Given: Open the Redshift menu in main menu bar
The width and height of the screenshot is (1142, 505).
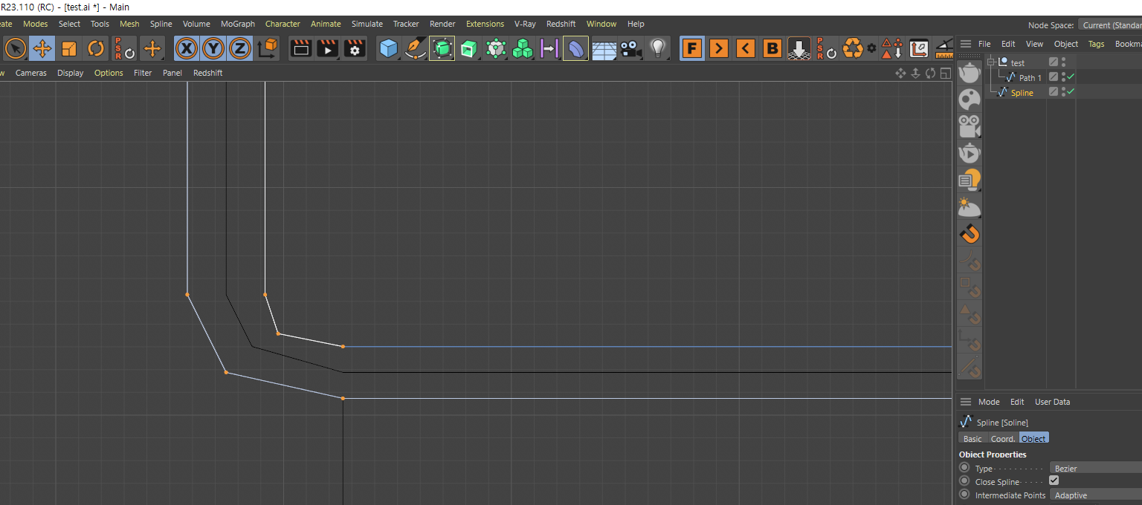Looking at the screenshot, I should [561, 24].
